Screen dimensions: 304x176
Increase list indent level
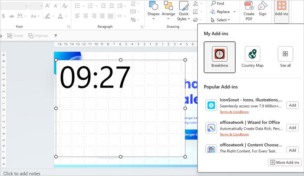112,6
